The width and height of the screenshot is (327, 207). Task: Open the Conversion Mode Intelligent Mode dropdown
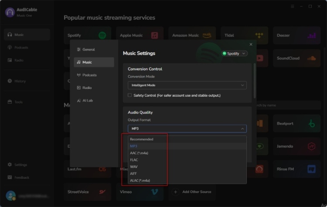(x=187, y=85)
